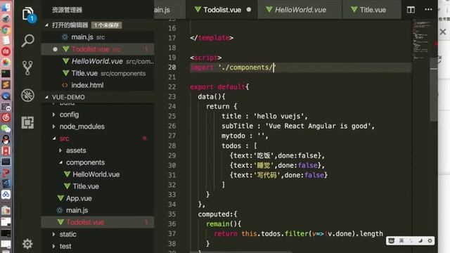Click the subTitle property in code
The height and width of the screenshot is (253, 450).
pyautogui.click(x=237, y=126)
